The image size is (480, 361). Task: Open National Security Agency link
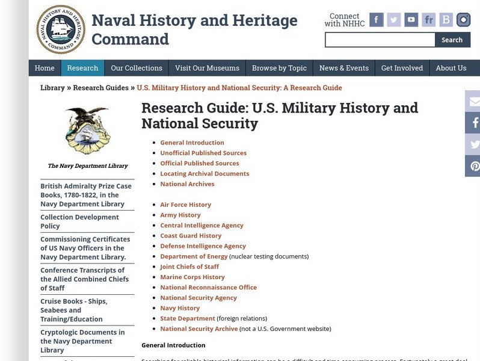click(198, 298)
